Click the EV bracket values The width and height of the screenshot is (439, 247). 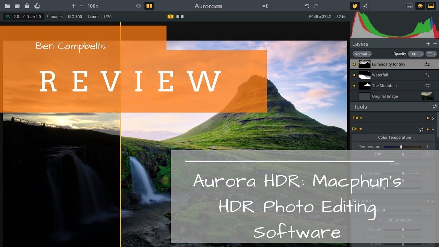point(23,16)
